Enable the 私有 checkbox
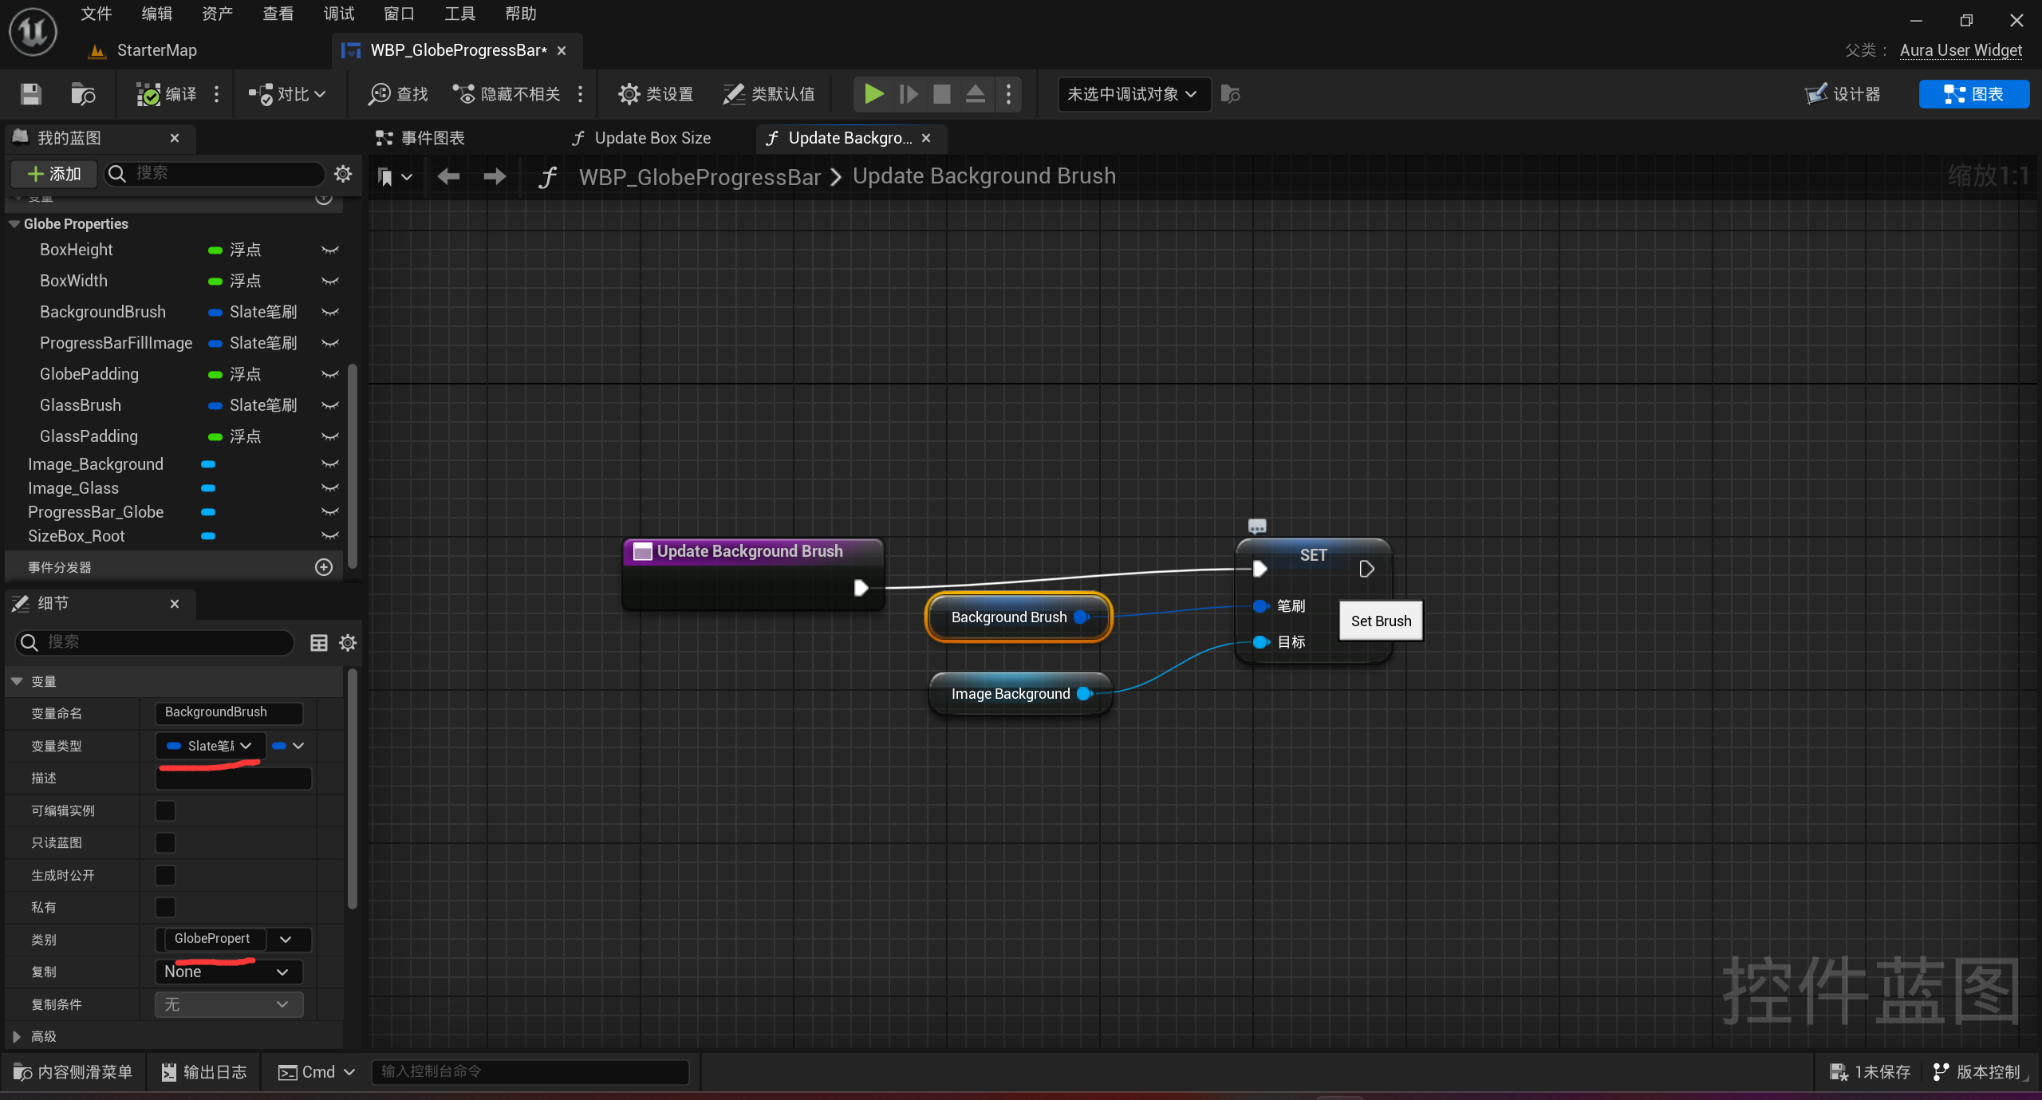2042x1100 pixels. [165, 907]
